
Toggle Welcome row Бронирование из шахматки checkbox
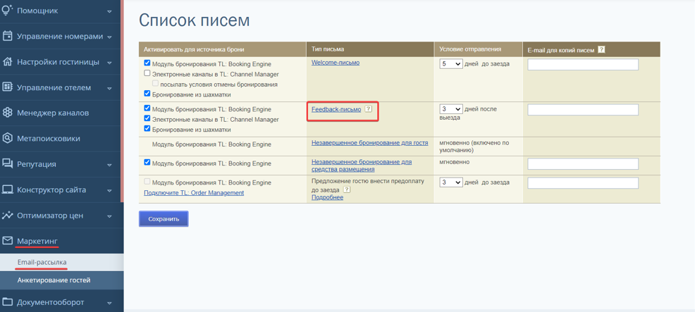pos(147,94)
